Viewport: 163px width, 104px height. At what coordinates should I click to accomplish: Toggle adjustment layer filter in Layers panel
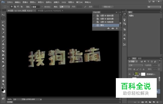pyautogui.click(x=145, y=61)
